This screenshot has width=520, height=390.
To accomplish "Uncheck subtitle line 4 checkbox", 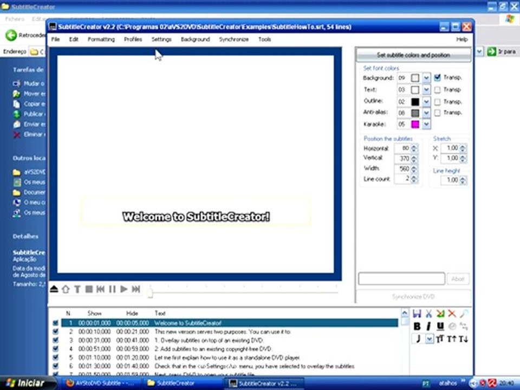I will 55,348.
